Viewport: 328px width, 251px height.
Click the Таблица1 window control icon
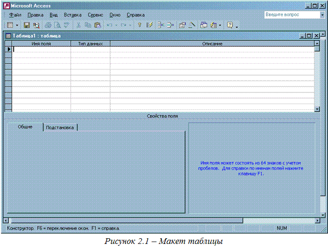point(8,36)
